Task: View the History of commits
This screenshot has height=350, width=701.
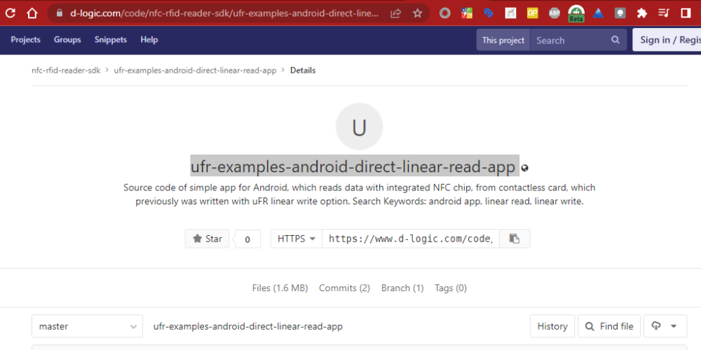Action: [552, 326]
